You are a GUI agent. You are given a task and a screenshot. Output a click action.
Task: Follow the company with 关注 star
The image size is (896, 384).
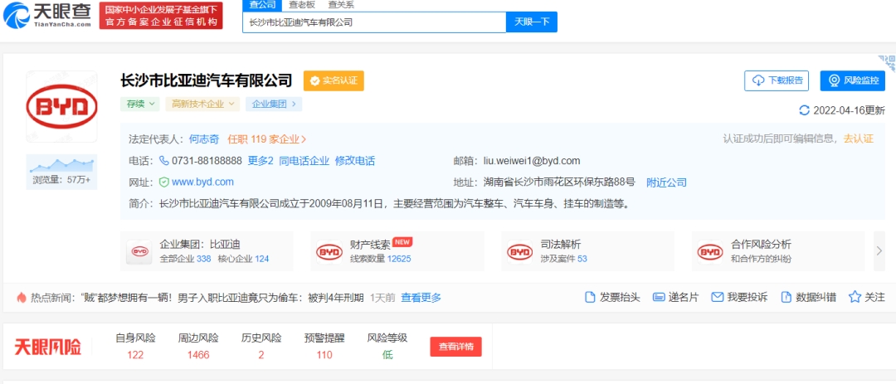(867, 297)
